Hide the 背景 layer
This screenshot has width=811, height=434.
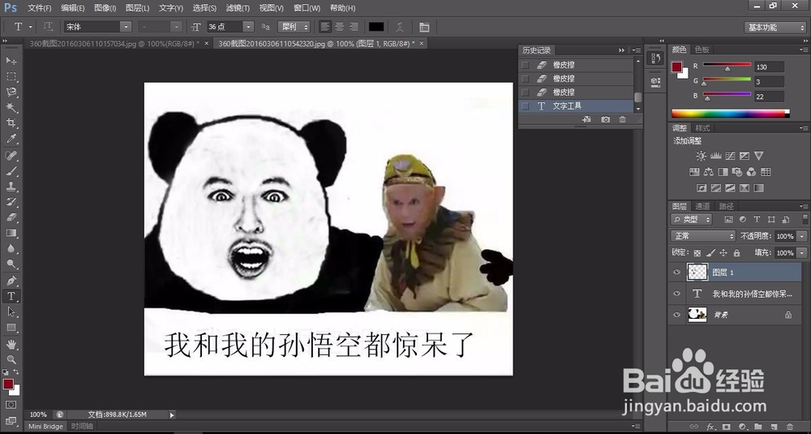click(676, 315)
